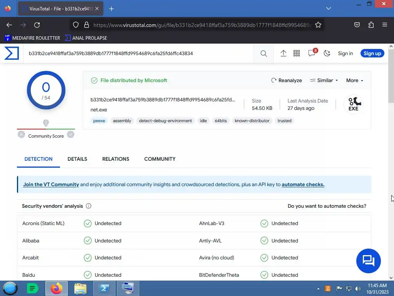Click the Security vendors' analysis info icon
Image resolution: width=394 pixels, height=296 pixels.
88,206
